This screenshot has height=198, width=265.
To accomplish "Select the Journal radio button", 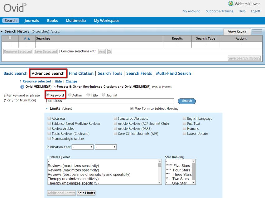I will pos(104,95).
